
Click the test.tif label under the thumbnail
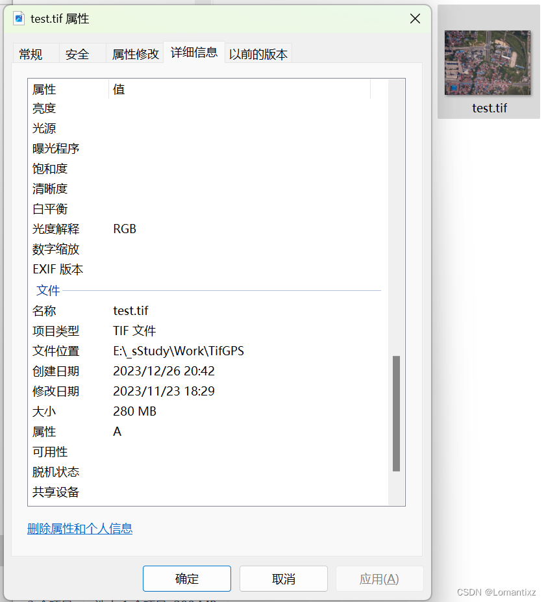489,108
